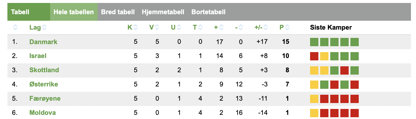
Task: Click sort arrows next to K column
Action: point(136,28)
